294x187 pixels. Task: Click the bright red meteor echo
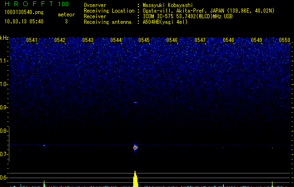click(x=136, y=147)
